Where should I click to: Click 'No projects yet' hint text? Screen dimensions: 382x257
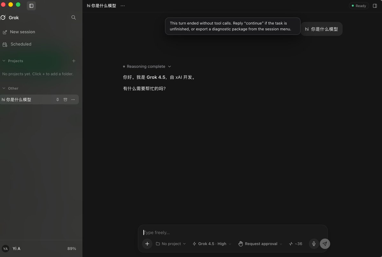pyautogui.click(x=38, y=74)
